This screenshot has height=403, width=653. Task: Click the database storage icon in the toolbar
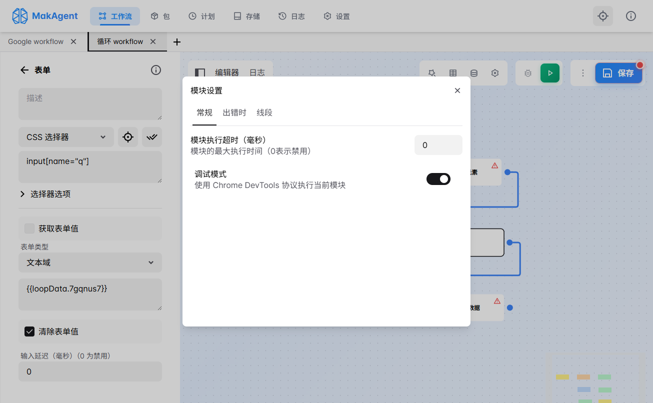click(x=473, y=72)
